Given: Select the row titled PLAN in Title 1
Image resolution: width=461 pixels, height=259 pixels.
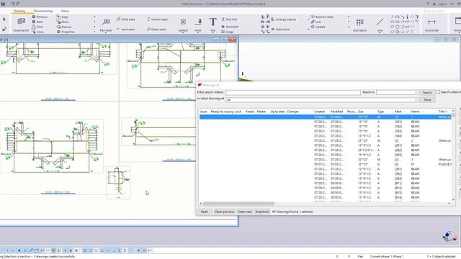Looking at the screenshot, I should [326, 165].
